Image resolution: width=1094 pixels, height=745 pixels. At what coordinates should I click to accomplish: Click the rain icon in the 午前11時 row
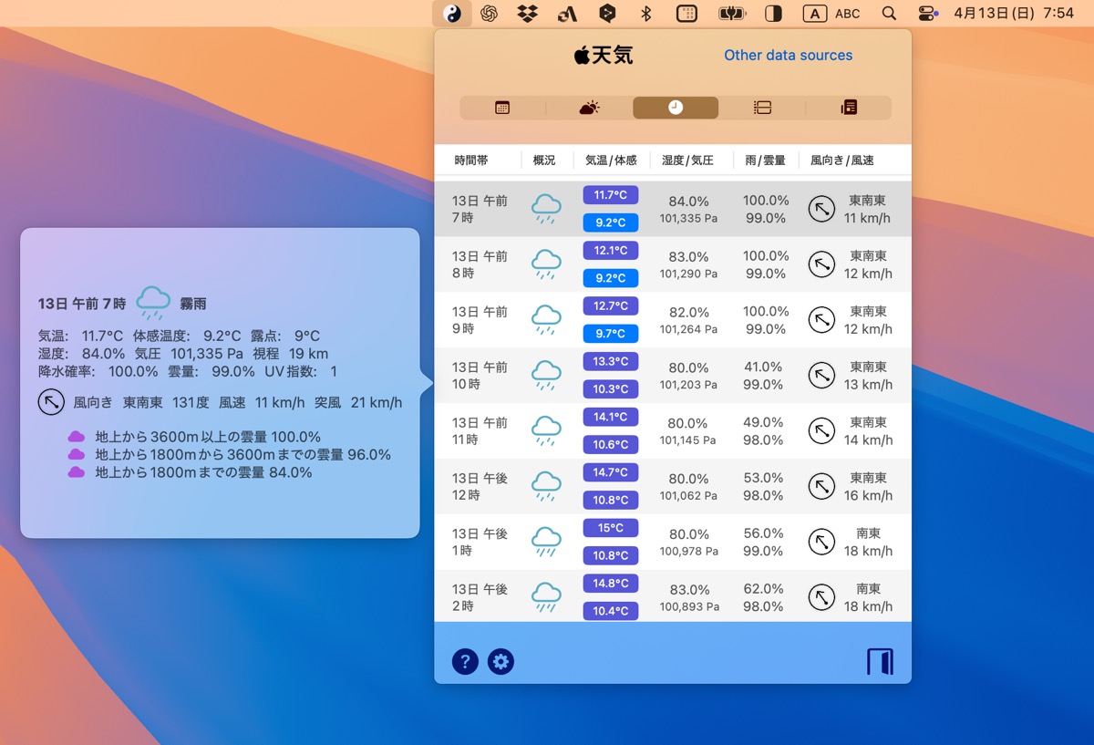pos(546,431)
